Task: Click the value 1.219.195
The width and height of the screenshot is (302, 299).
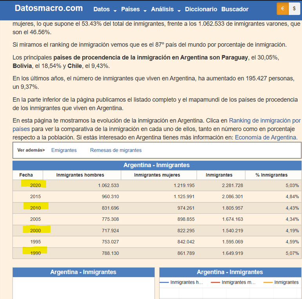Action: [184, 185]
